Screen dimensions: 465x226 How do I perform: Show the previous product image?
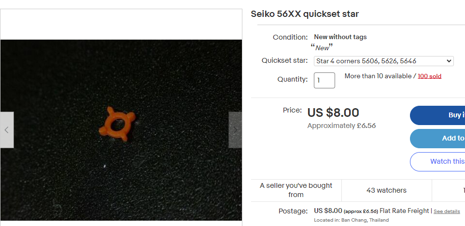click(7, 130)
